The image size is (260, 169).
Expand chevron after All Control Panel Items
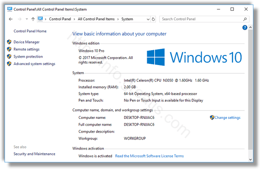[x=118, y=19]
